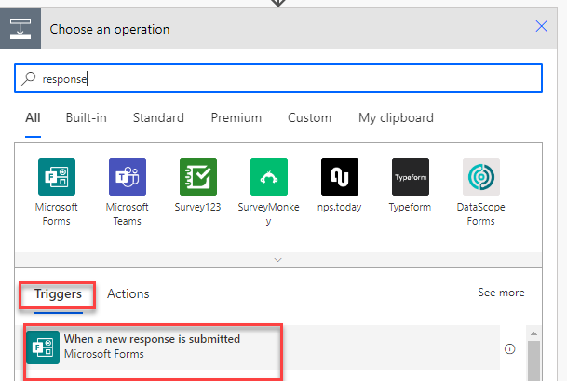Show info for new response trigger
This screenshot has width=567, height=381.
pyautogui.click(x=510, y=348)
